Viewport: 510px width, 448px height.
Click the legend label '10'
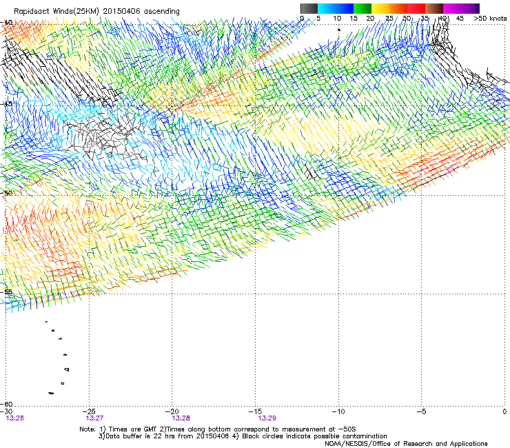click(x=337, y=19)
